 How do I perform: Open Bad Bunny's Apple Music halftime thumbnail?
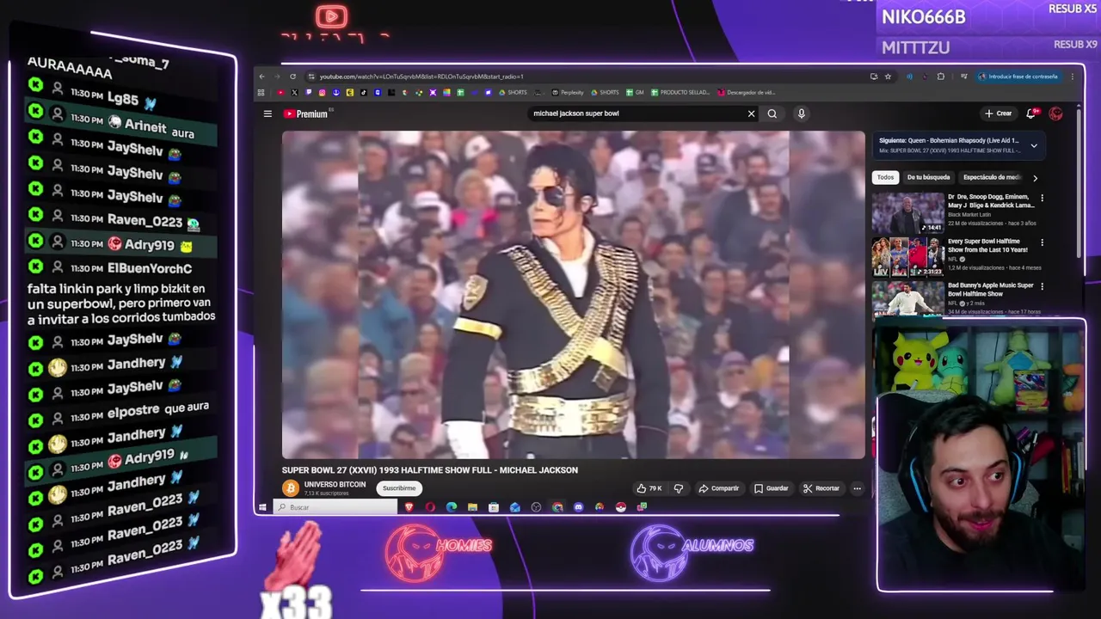click(x=908, y=298)
